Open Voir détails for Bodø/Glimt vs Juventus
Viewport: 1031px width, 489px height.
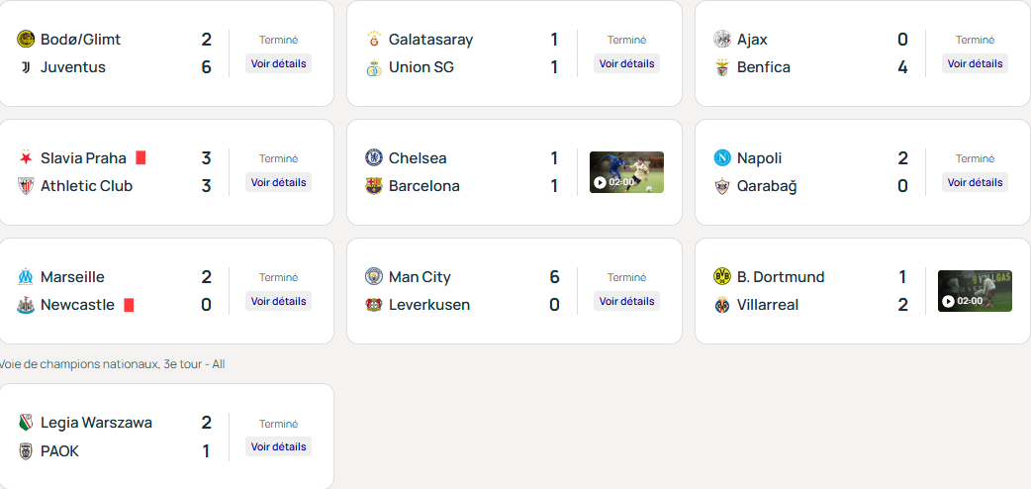point(278,63)
